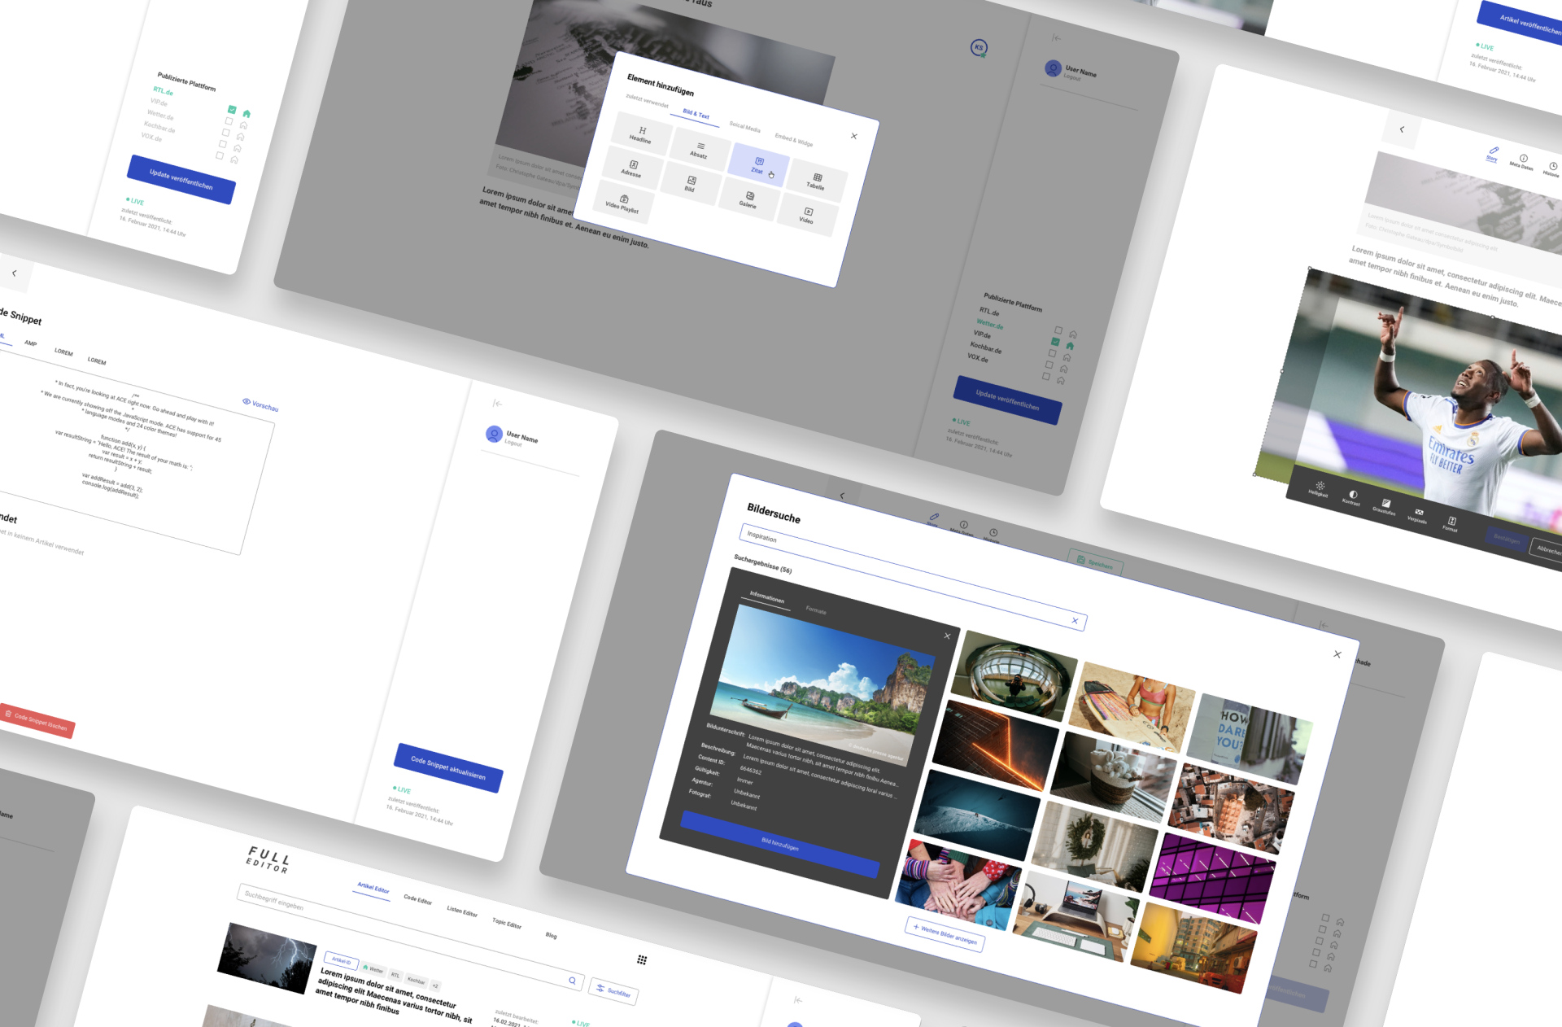Open the KS user badge
Viewport: 1562px width, 1027px height.
click(x=979, y=48)
